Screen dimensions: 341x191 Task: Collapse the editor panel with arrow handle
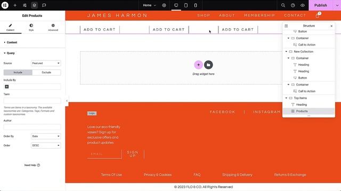67,101
